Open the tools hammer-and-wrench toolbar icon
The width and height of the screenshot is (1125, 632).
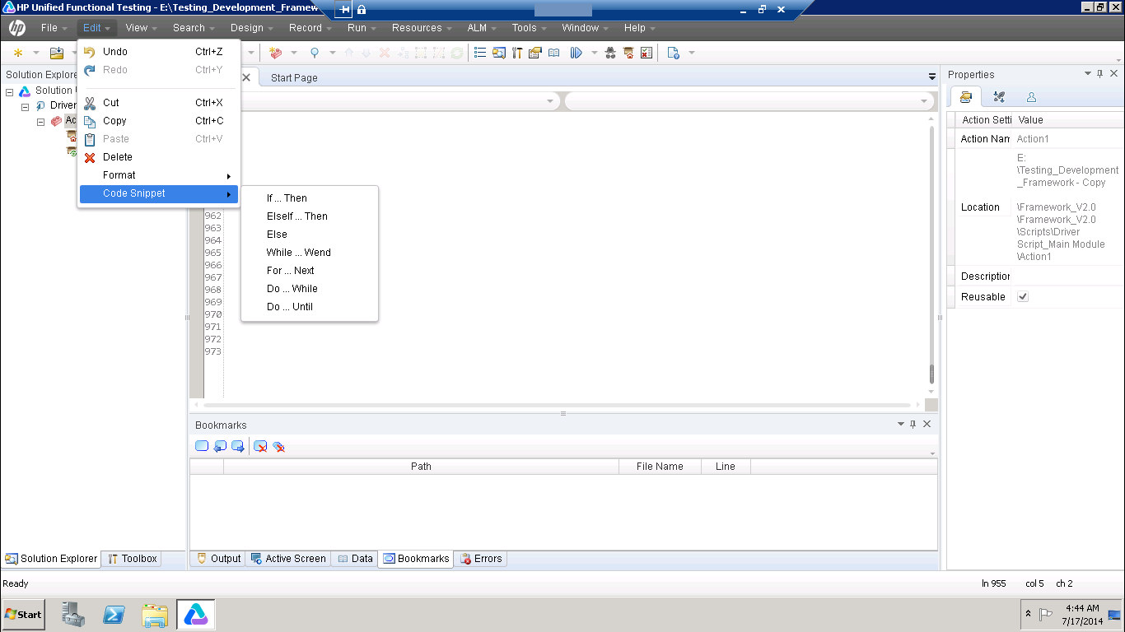(517, 53)
